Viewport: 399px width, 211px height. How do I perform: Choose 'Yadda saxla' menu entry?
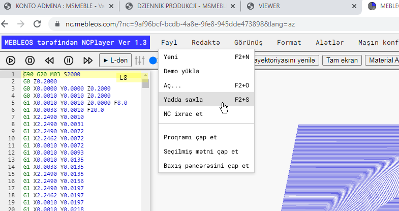coord(206,100)
